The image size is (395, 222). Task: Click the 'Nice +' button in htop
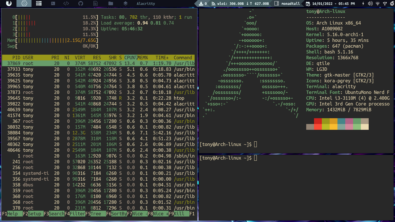[x=158, y=214]
